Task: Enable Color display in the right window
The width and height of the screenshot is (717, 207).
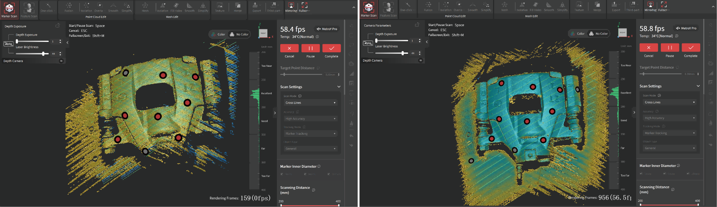Action: pos(577,34)
